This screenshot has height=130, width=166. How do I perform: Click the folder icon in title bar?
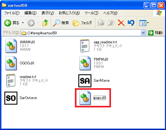(x=4, y=5)
